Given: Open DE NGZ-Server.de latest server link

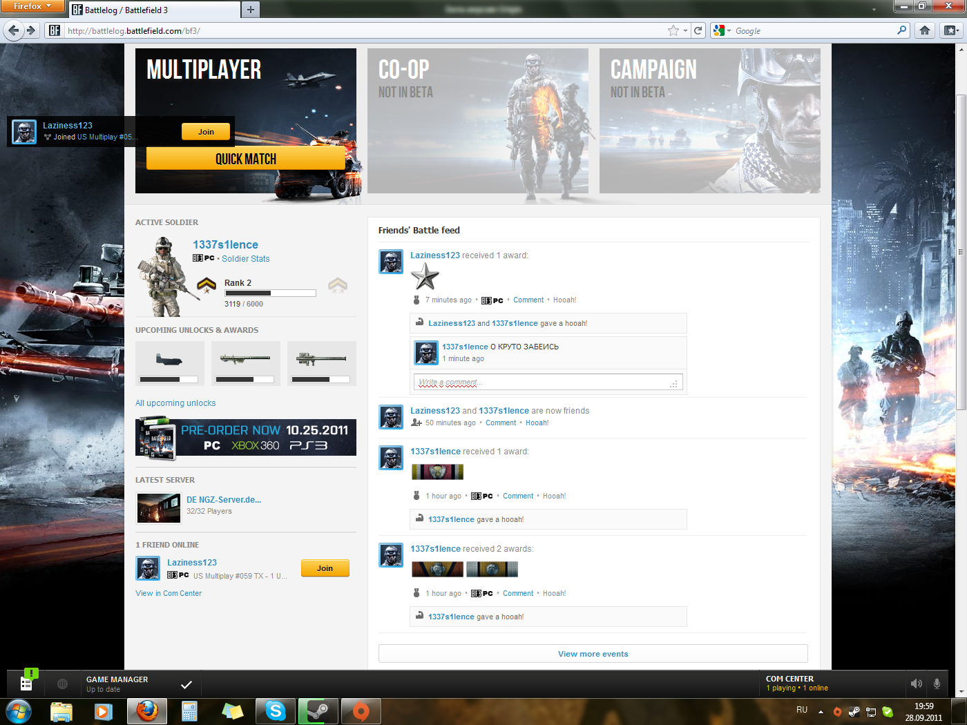Looking at the screenshot, I should coord(224,500).
